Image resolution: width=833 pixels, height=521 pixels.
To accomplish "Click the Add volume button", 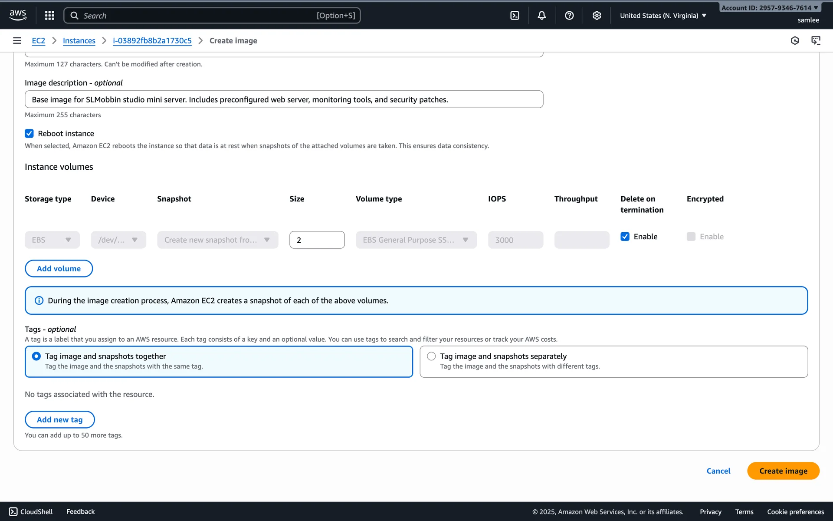I will pyautogui.click(x=59, y=268).
